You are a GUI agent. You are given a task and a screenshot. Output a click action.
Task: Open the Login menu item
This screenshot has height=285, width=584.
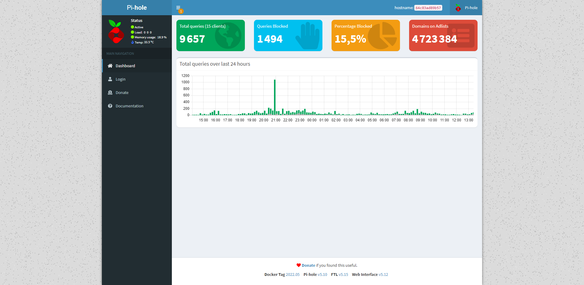pos(120,79)
